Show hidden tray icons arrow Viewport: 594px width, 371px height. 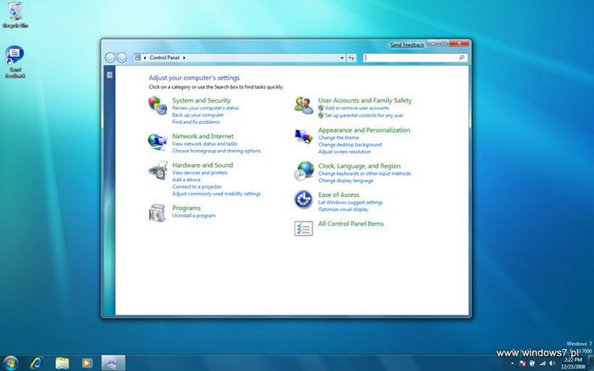pos(513,363)
